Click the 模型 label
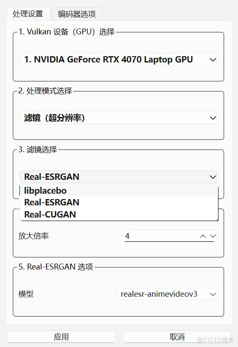 pyautogui.click(x=26, y=294)
